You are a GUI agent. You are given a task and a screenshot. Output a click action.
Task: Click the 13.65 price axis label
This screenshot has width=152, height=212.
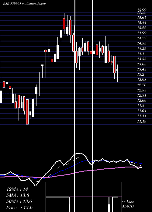[142, 64]
